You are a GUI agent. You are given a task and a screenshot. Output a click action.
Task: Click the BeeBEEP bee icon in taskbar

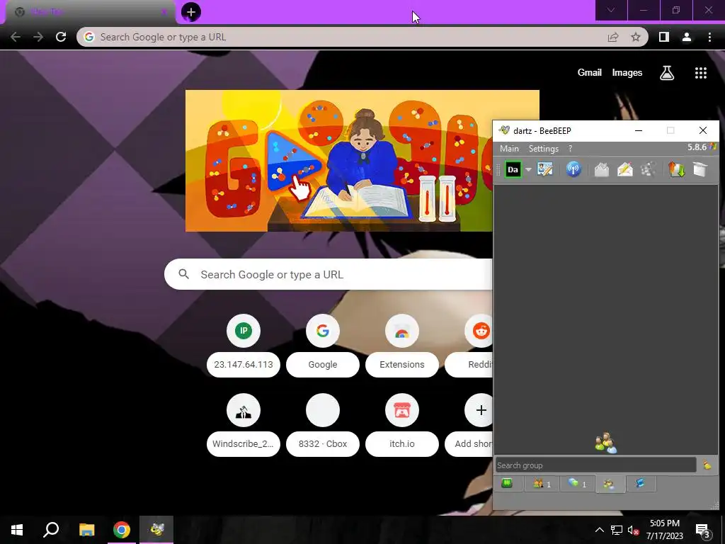tap(156, 530)
